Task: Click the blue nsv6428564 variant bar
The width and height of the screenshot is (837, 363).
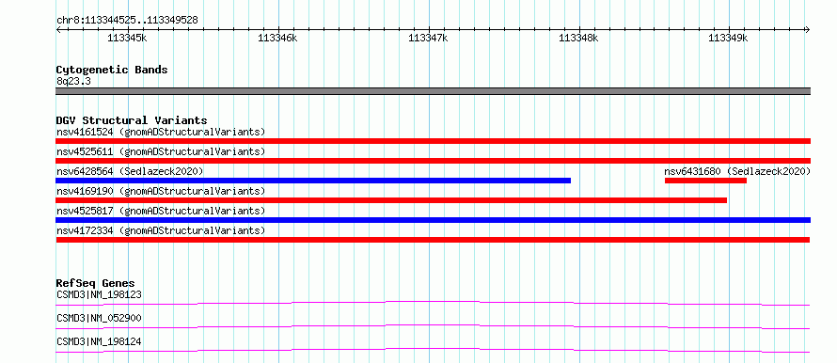Action: click(313, 181)
